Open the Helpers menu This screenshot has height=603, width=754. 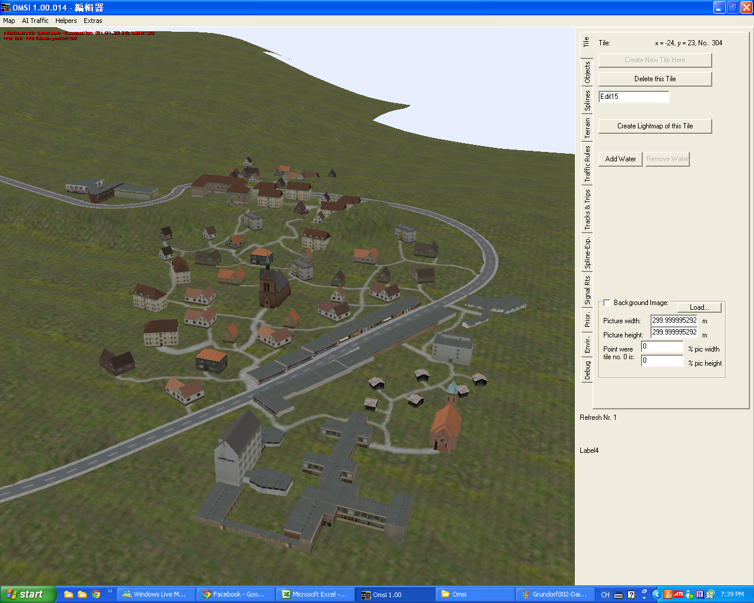tap(66, 21)
